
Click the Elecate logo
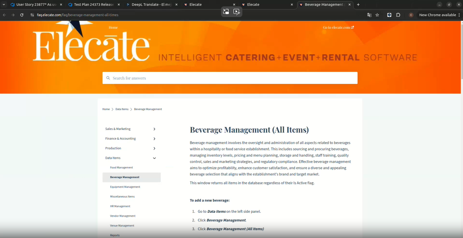tap(91, 41)
